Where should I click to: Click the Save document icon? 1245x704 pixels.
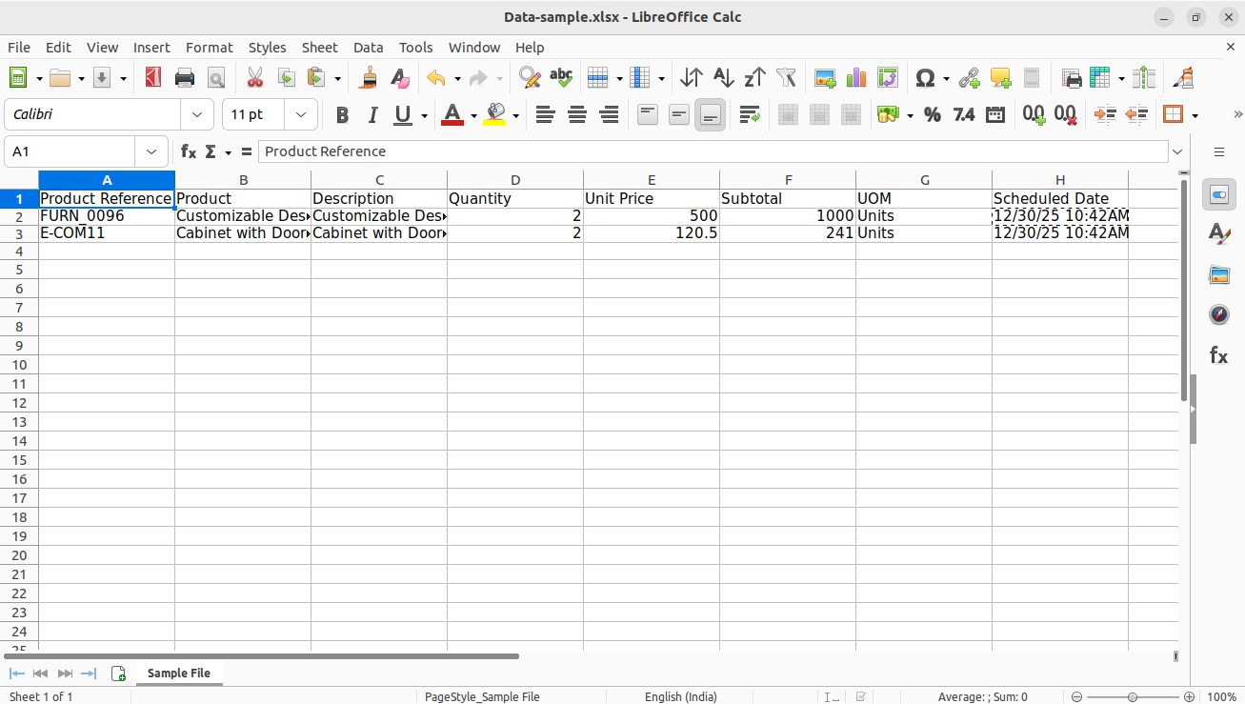pyautogui.click(x=102, y=78)
